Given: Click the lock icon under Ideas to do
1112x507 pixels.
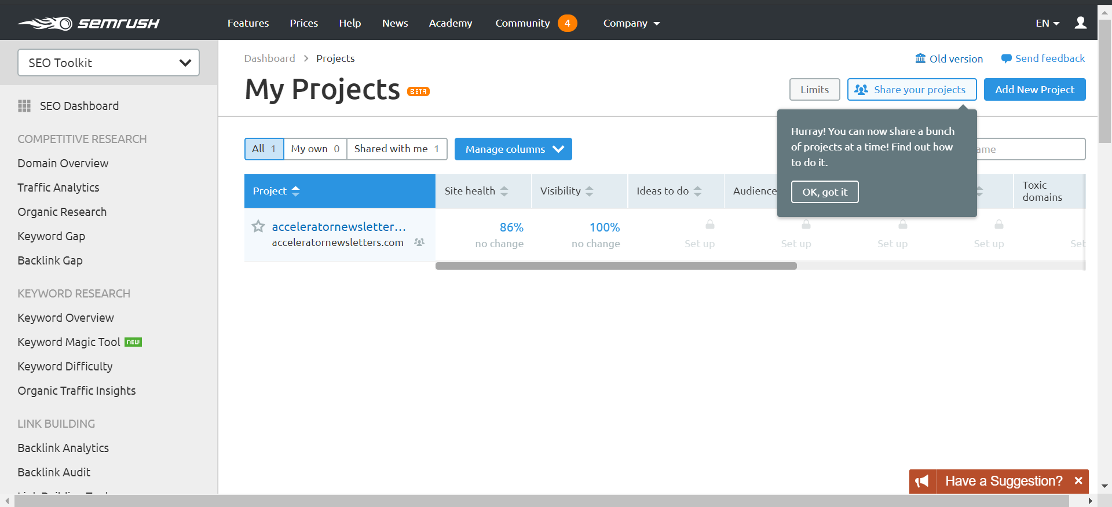Looking at the screenshot, I should (710, 224).
